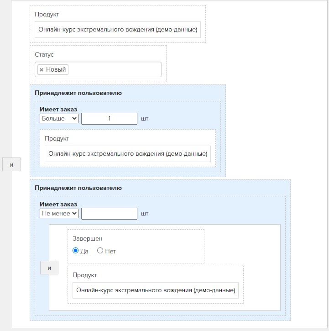This screenshot has height=331, width=329.
Task: Click the Статус multi-select field
Action: pyautogui.click(x=98, y=69)
